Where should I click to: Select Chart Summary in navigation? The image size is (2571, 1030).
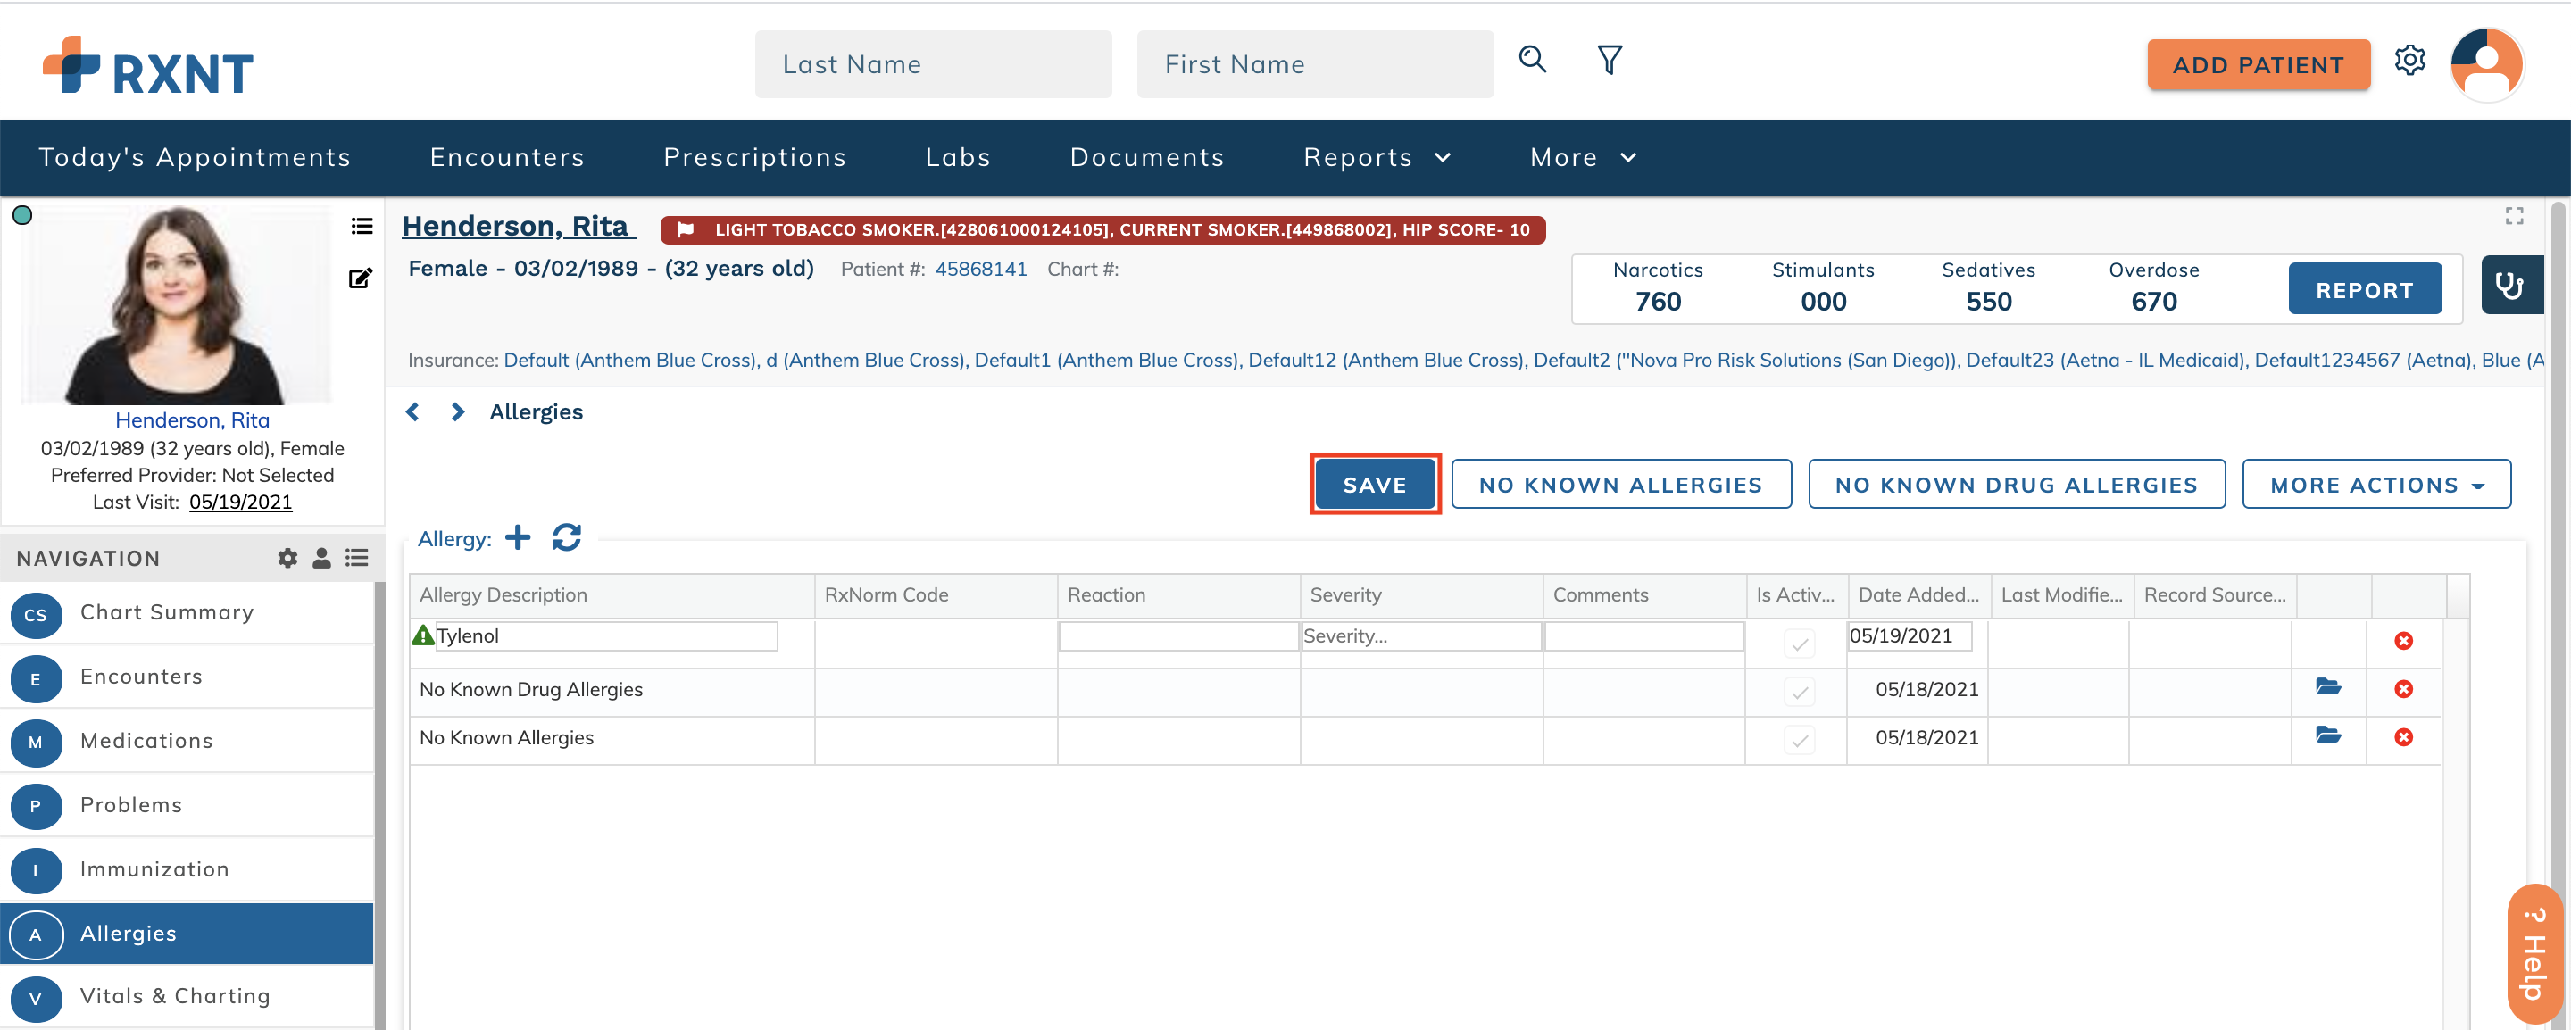[187, 613]
